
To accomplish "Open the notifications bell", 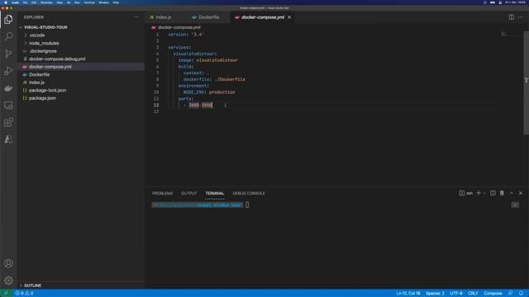I will (521, 294).
